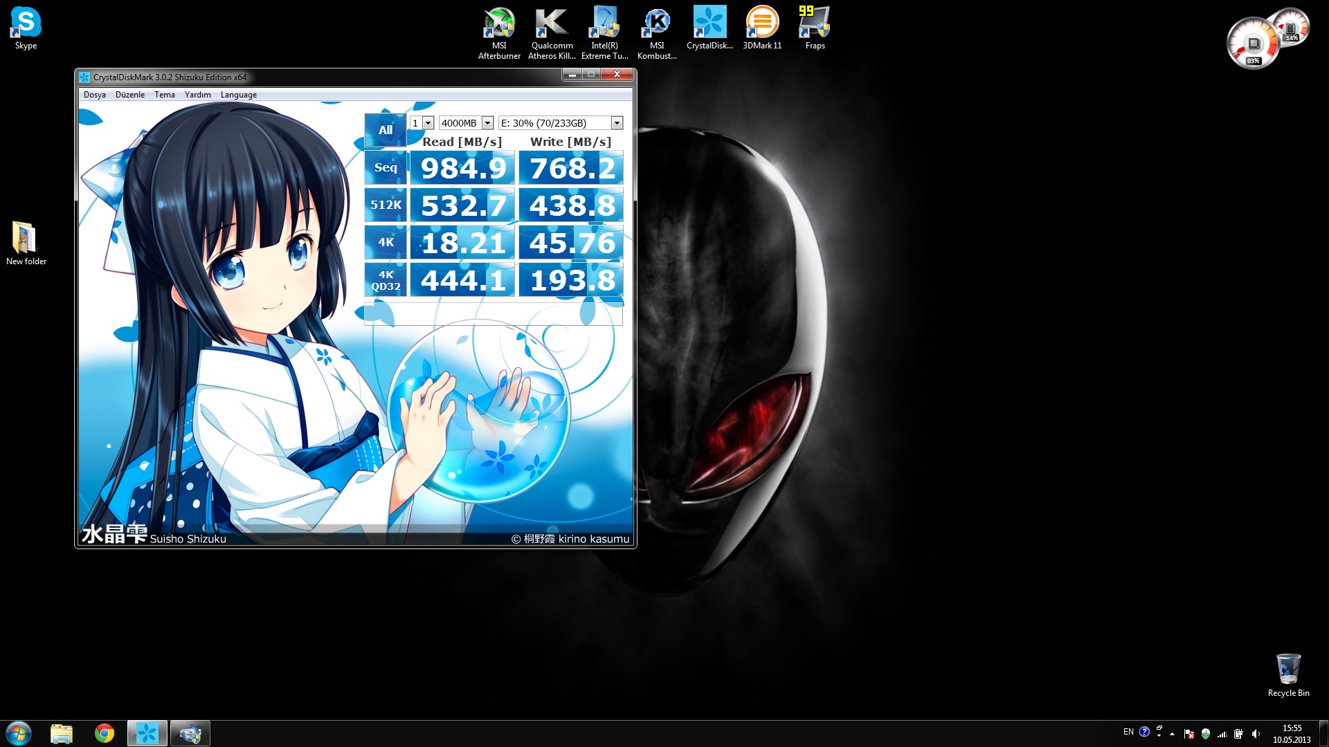Switch to CrystalDiskMark taskbar button
This screenshot has width=1329, height=747.
147,733
